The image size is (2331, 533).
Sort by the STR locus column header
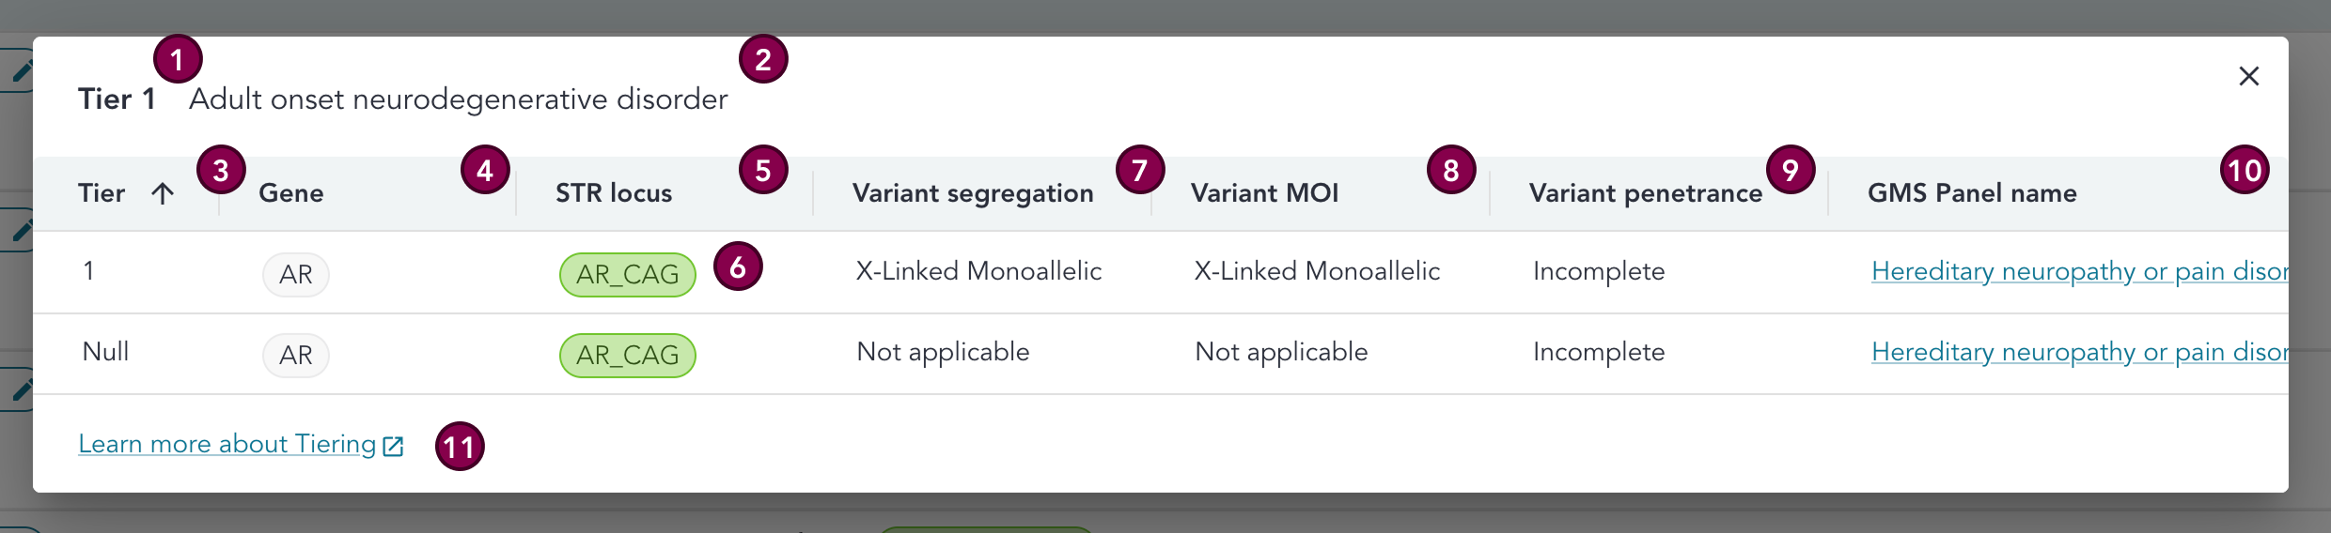[614, 193]
